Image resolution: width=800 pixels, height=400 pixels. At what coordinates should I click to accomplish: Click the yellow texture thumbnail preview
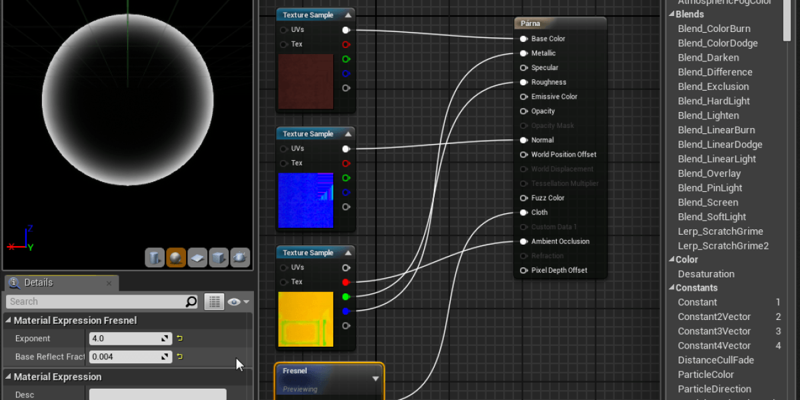pyautogui.click(x=305, y=319)
